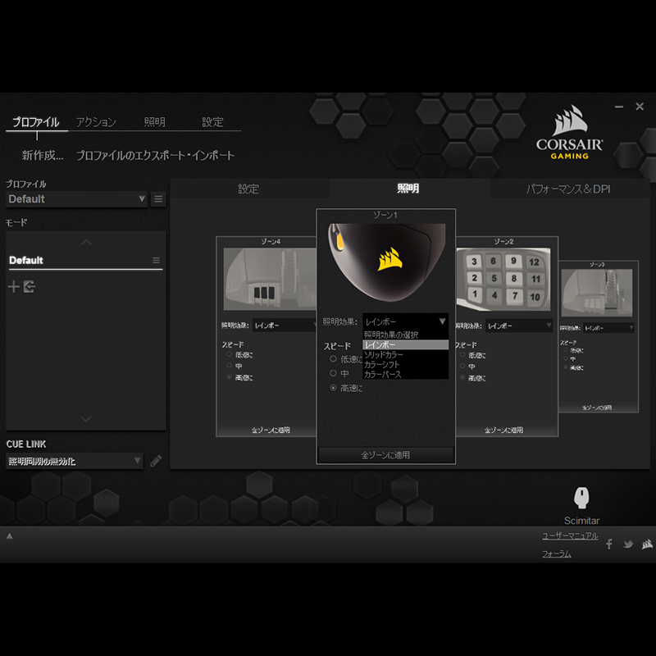Open the Default profile options menu icon
Image resolution: width=656 pixels, height=656 pixels.
pyautogui.click(x=158, y=199)
